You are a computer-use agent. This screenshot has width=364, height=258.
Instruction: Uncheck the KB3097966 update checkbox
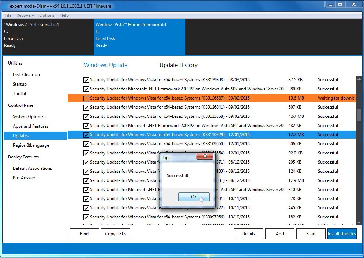coord(86,217)
